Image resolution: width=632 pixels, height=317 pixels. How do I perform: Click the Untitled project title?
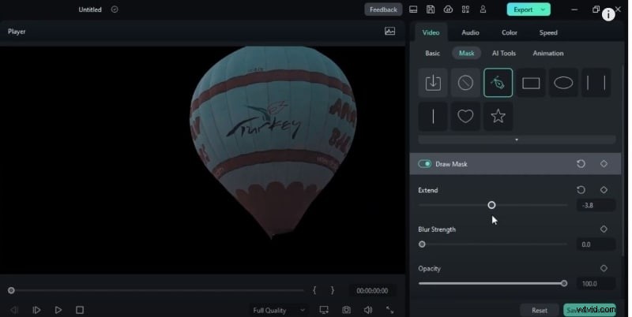90,9
